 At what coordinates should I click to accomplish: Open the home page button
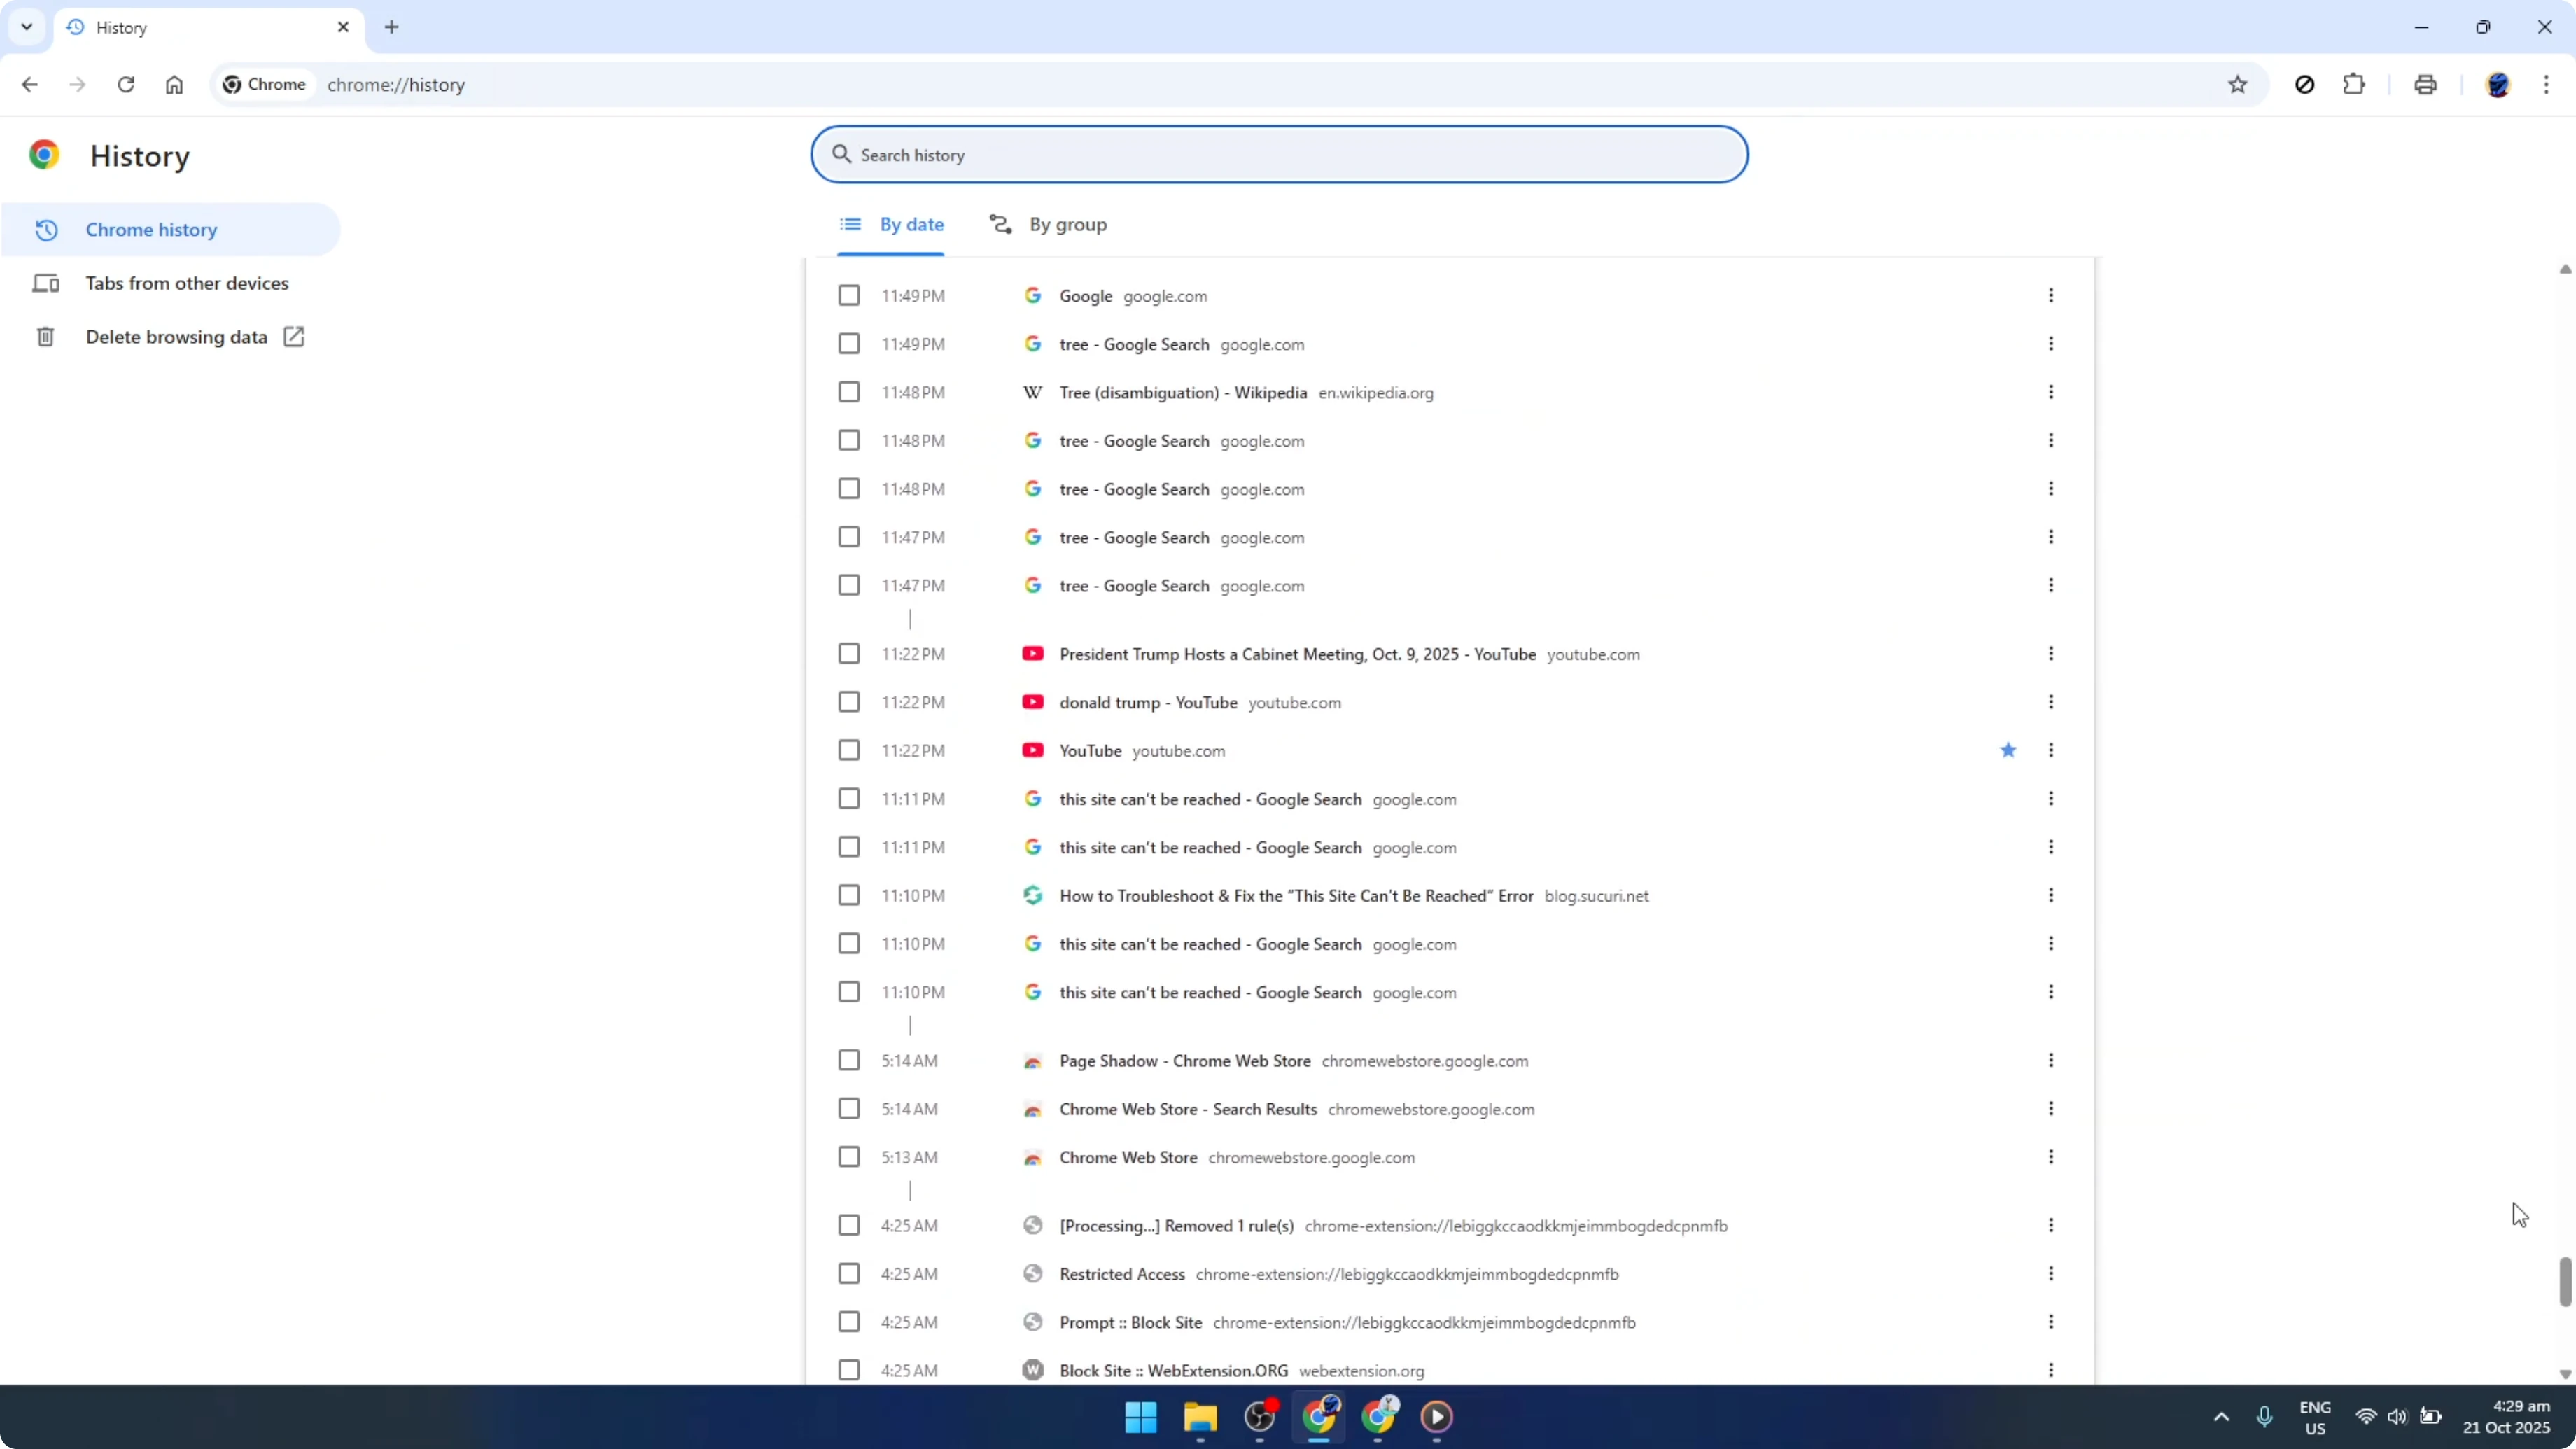[x=174, y=85]
